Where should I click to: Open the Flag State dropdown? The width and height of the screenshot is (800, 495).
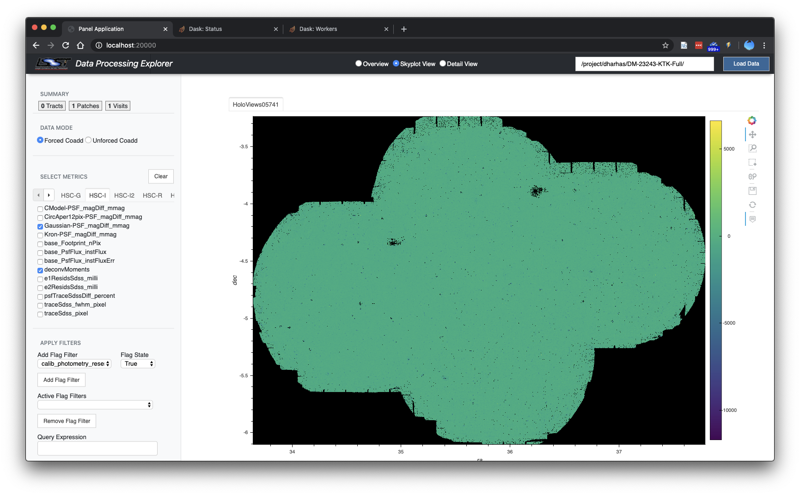coord(137,363)
